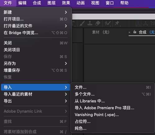155x135 pixels.
Task: Choose 纯色... import option
Action: click(113, 128)
